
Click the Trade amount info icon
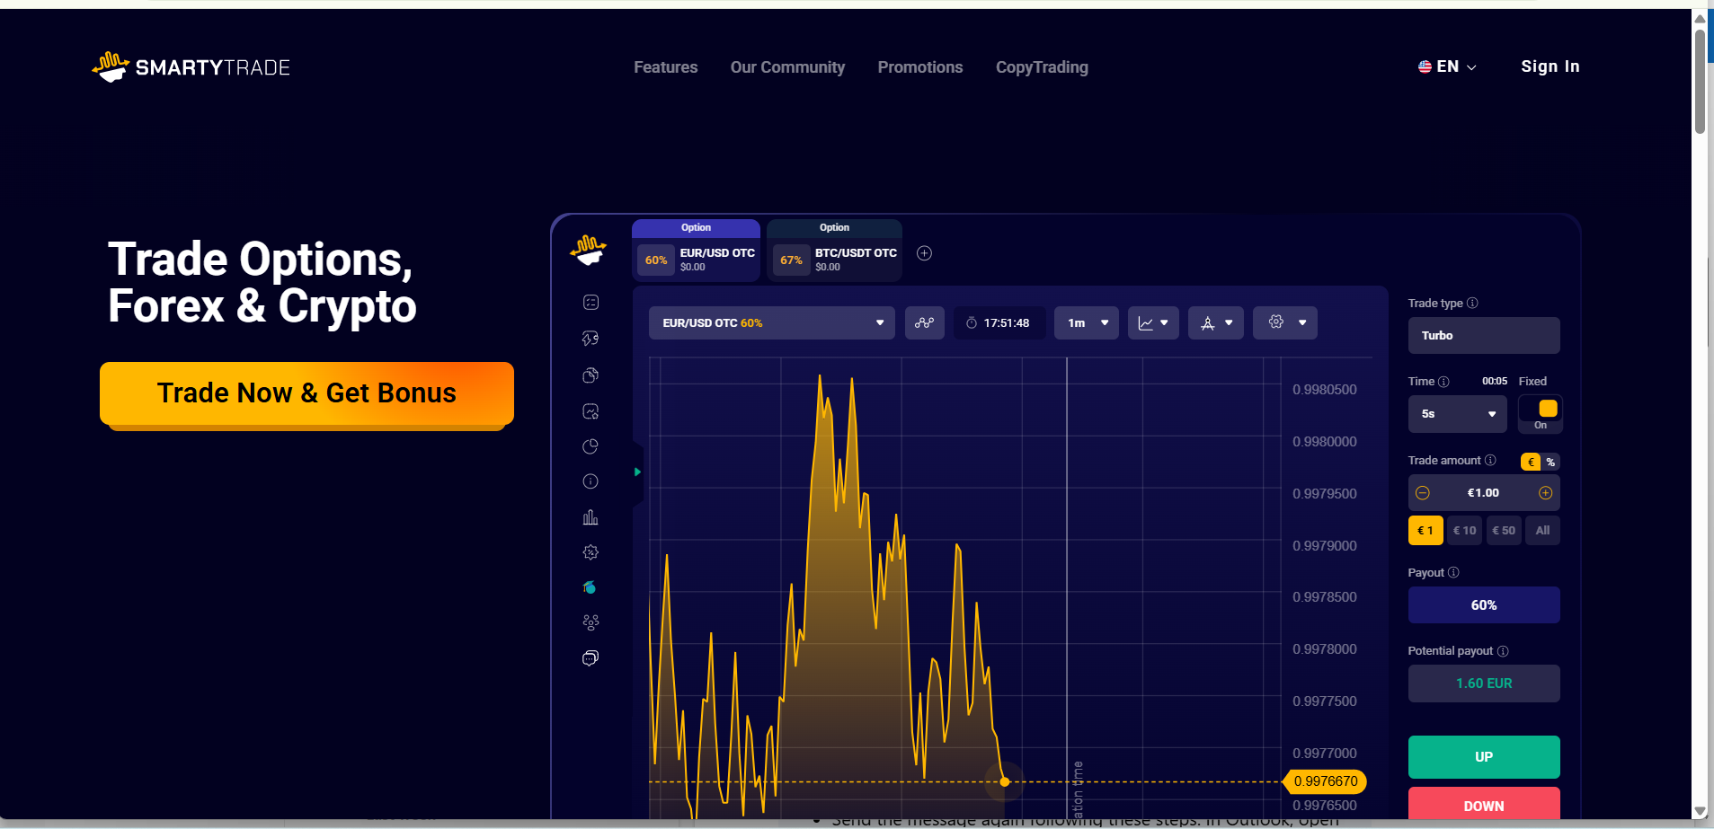[1490, 460]
